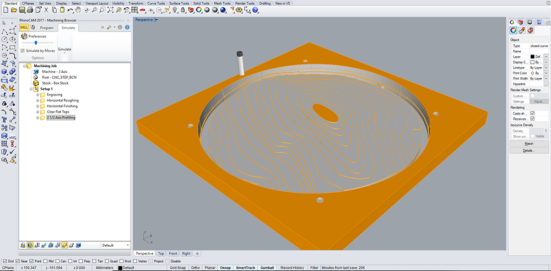This screenshot has height=271, width=551.
Task: Toggle the Simulate by Moves checkbox
Action: tap(23, 51)
